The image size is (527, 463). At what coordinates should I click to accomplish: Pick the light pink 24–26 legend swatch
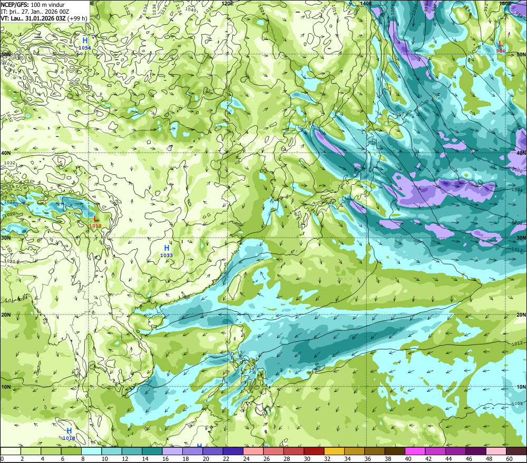coord(253,451)
